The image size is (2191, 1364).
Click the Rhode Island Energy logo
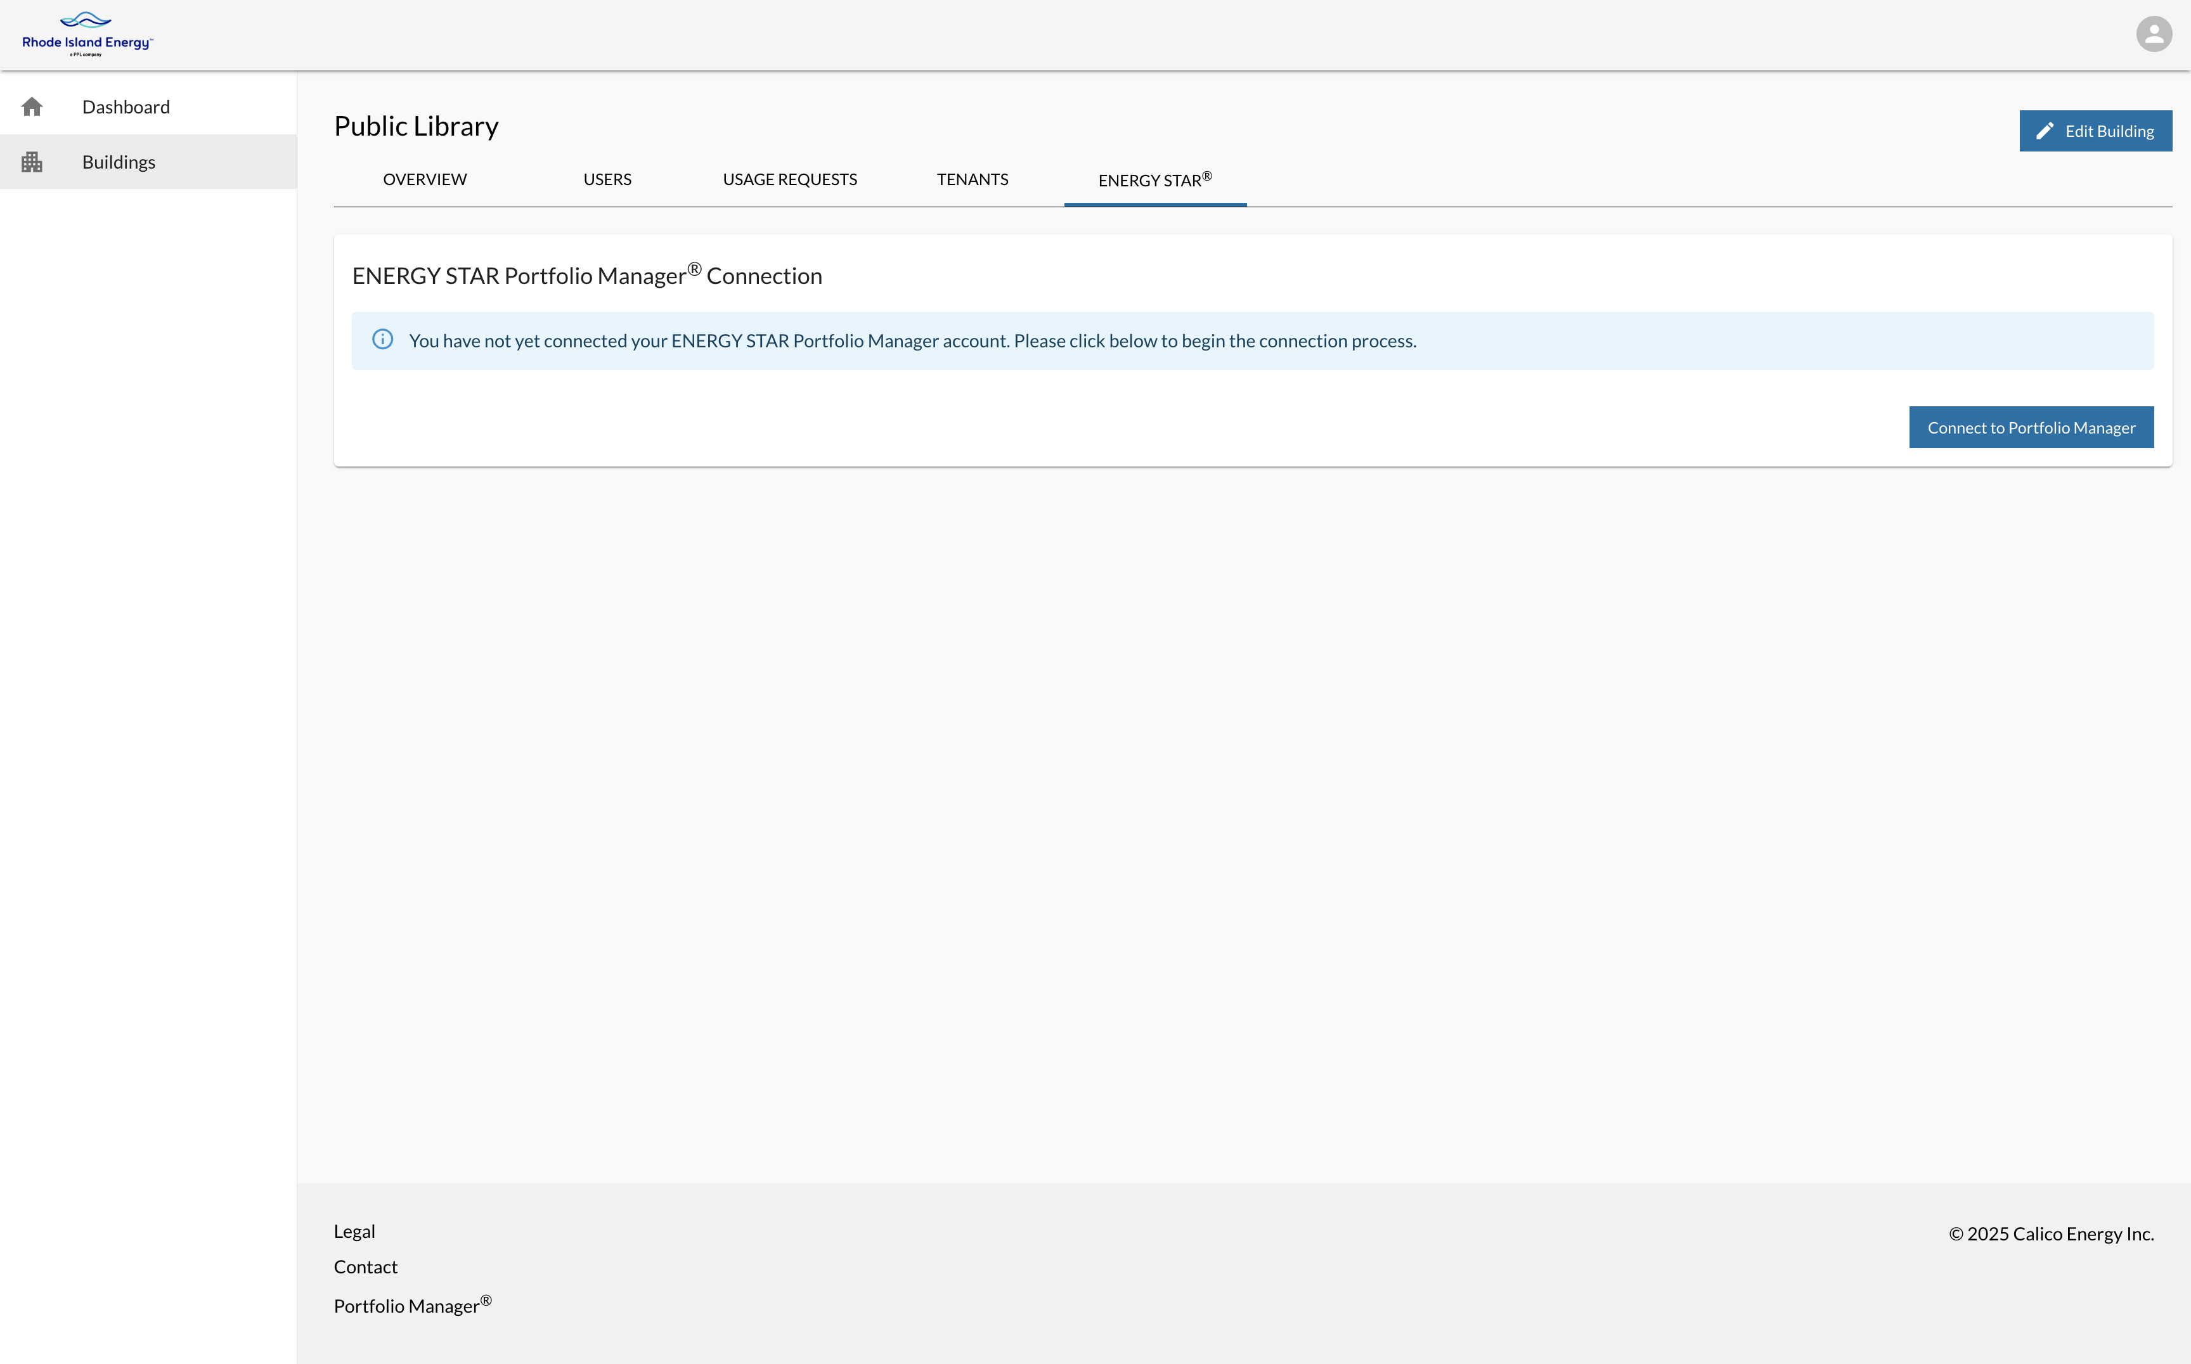[x=87, y=34]
